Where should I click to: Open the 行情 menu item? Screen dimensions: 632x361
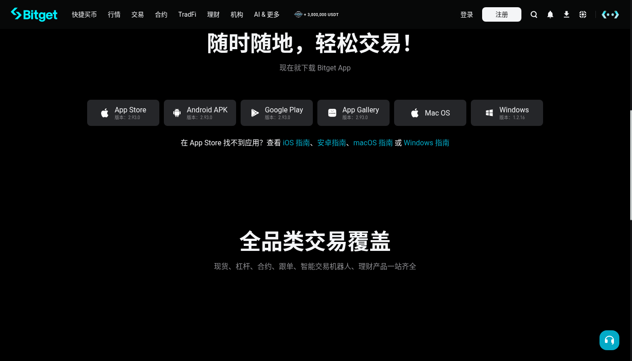click(114, 14)
